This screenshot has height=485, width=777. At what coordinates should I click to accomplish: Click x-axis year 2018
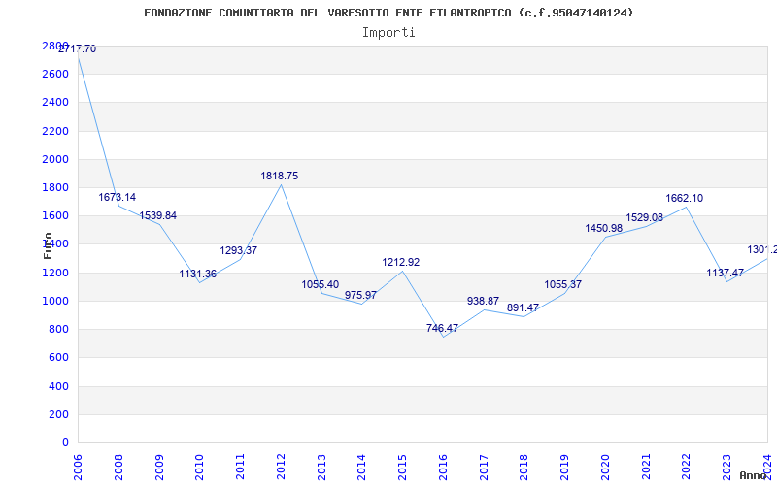click(x=524, y=468)
